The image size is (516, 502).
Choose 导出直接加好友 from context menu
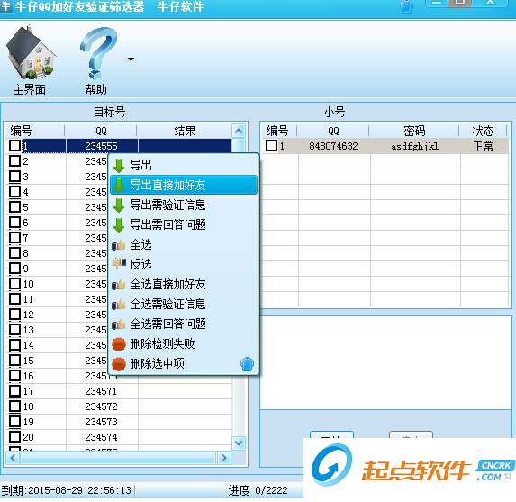tap(184, 185)
